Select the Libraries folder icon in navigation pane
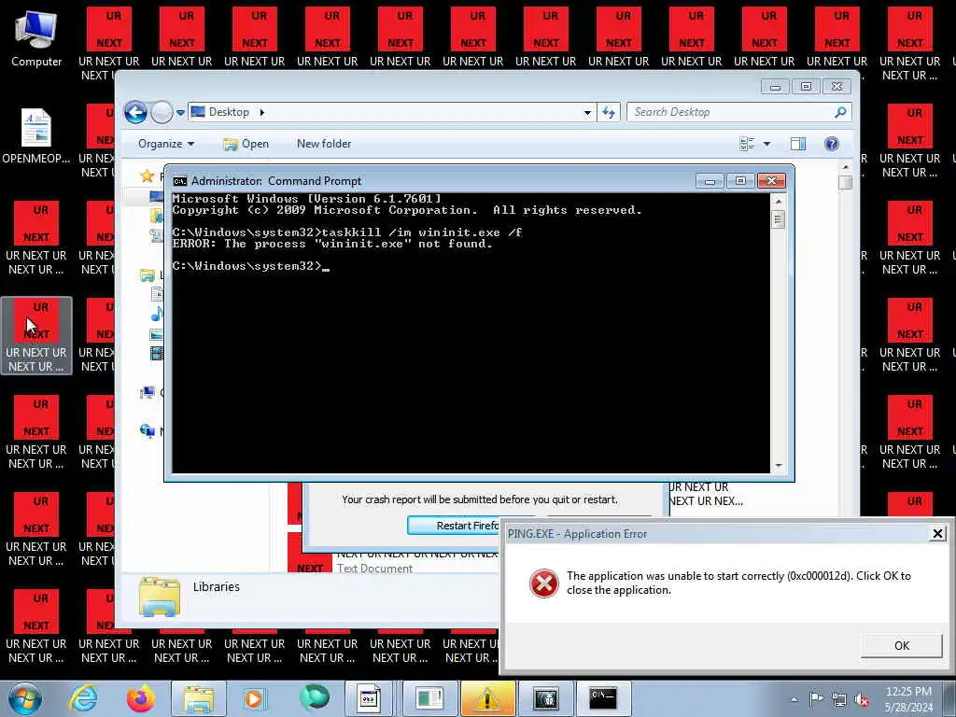 (147, 275)
